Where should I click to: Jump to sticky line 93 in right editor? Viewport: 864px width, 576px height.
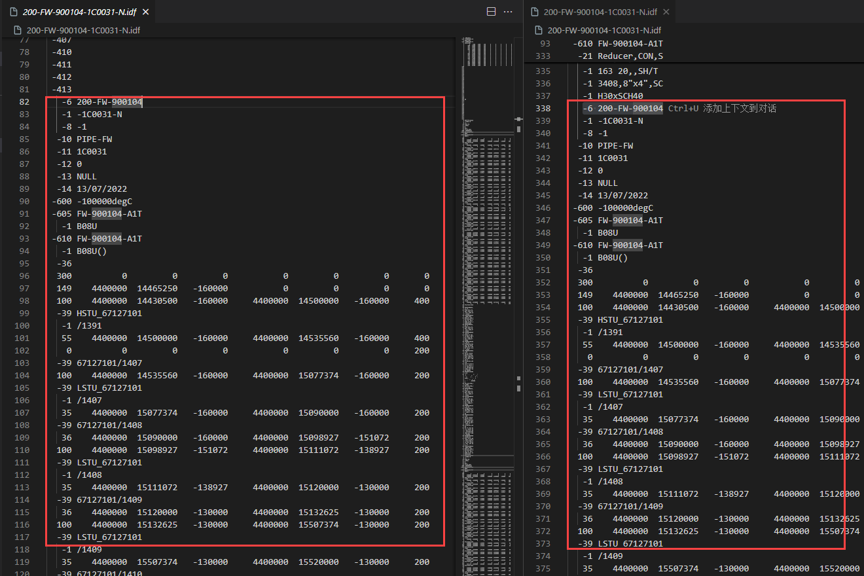pyautogui.click(x=618, y=44)
